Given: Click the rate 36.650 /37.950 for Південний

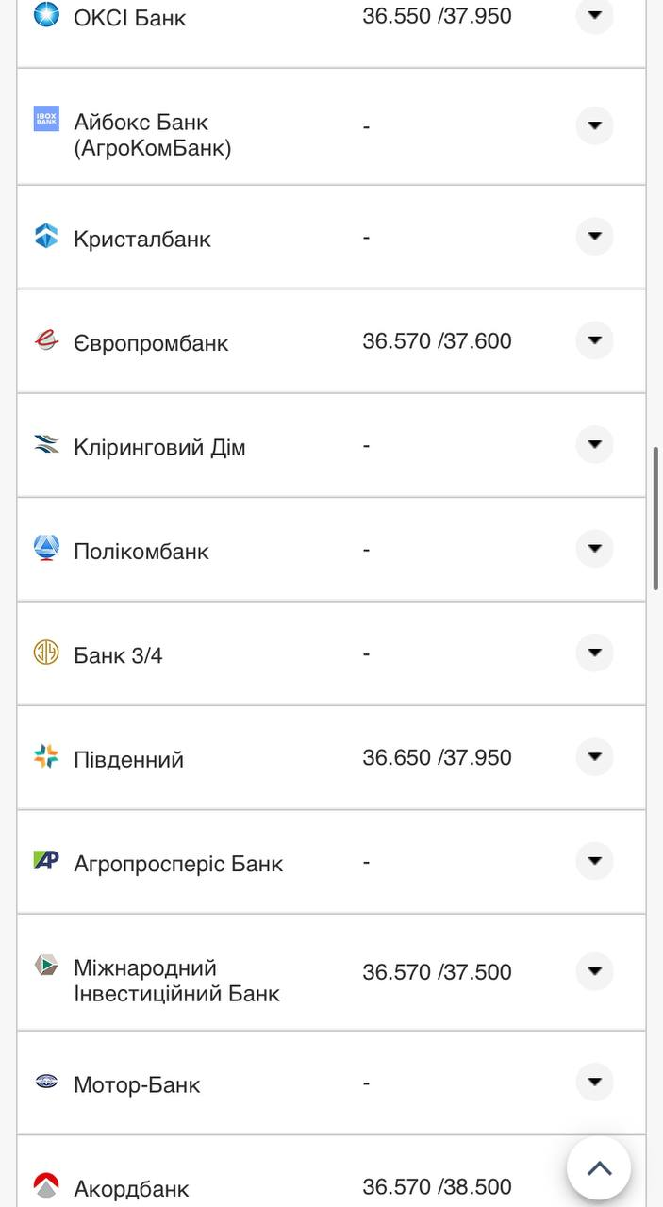Looking at the screenshot, I should (x=439, y=756).
